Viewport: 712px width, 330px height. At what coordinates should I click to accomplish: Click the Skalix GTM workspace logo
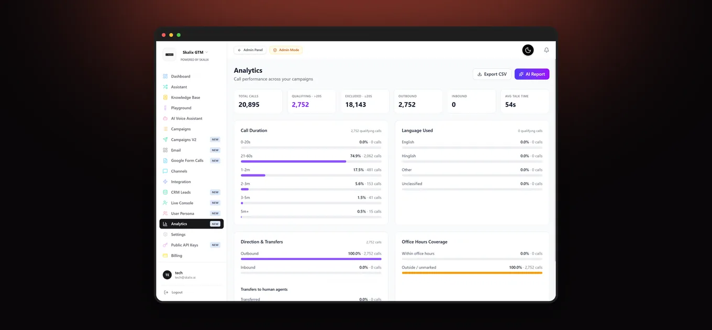tap(170, 54)
